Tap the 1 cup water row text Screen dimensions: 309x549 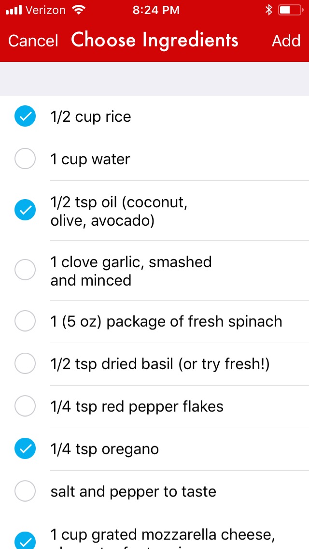[90, 159]
